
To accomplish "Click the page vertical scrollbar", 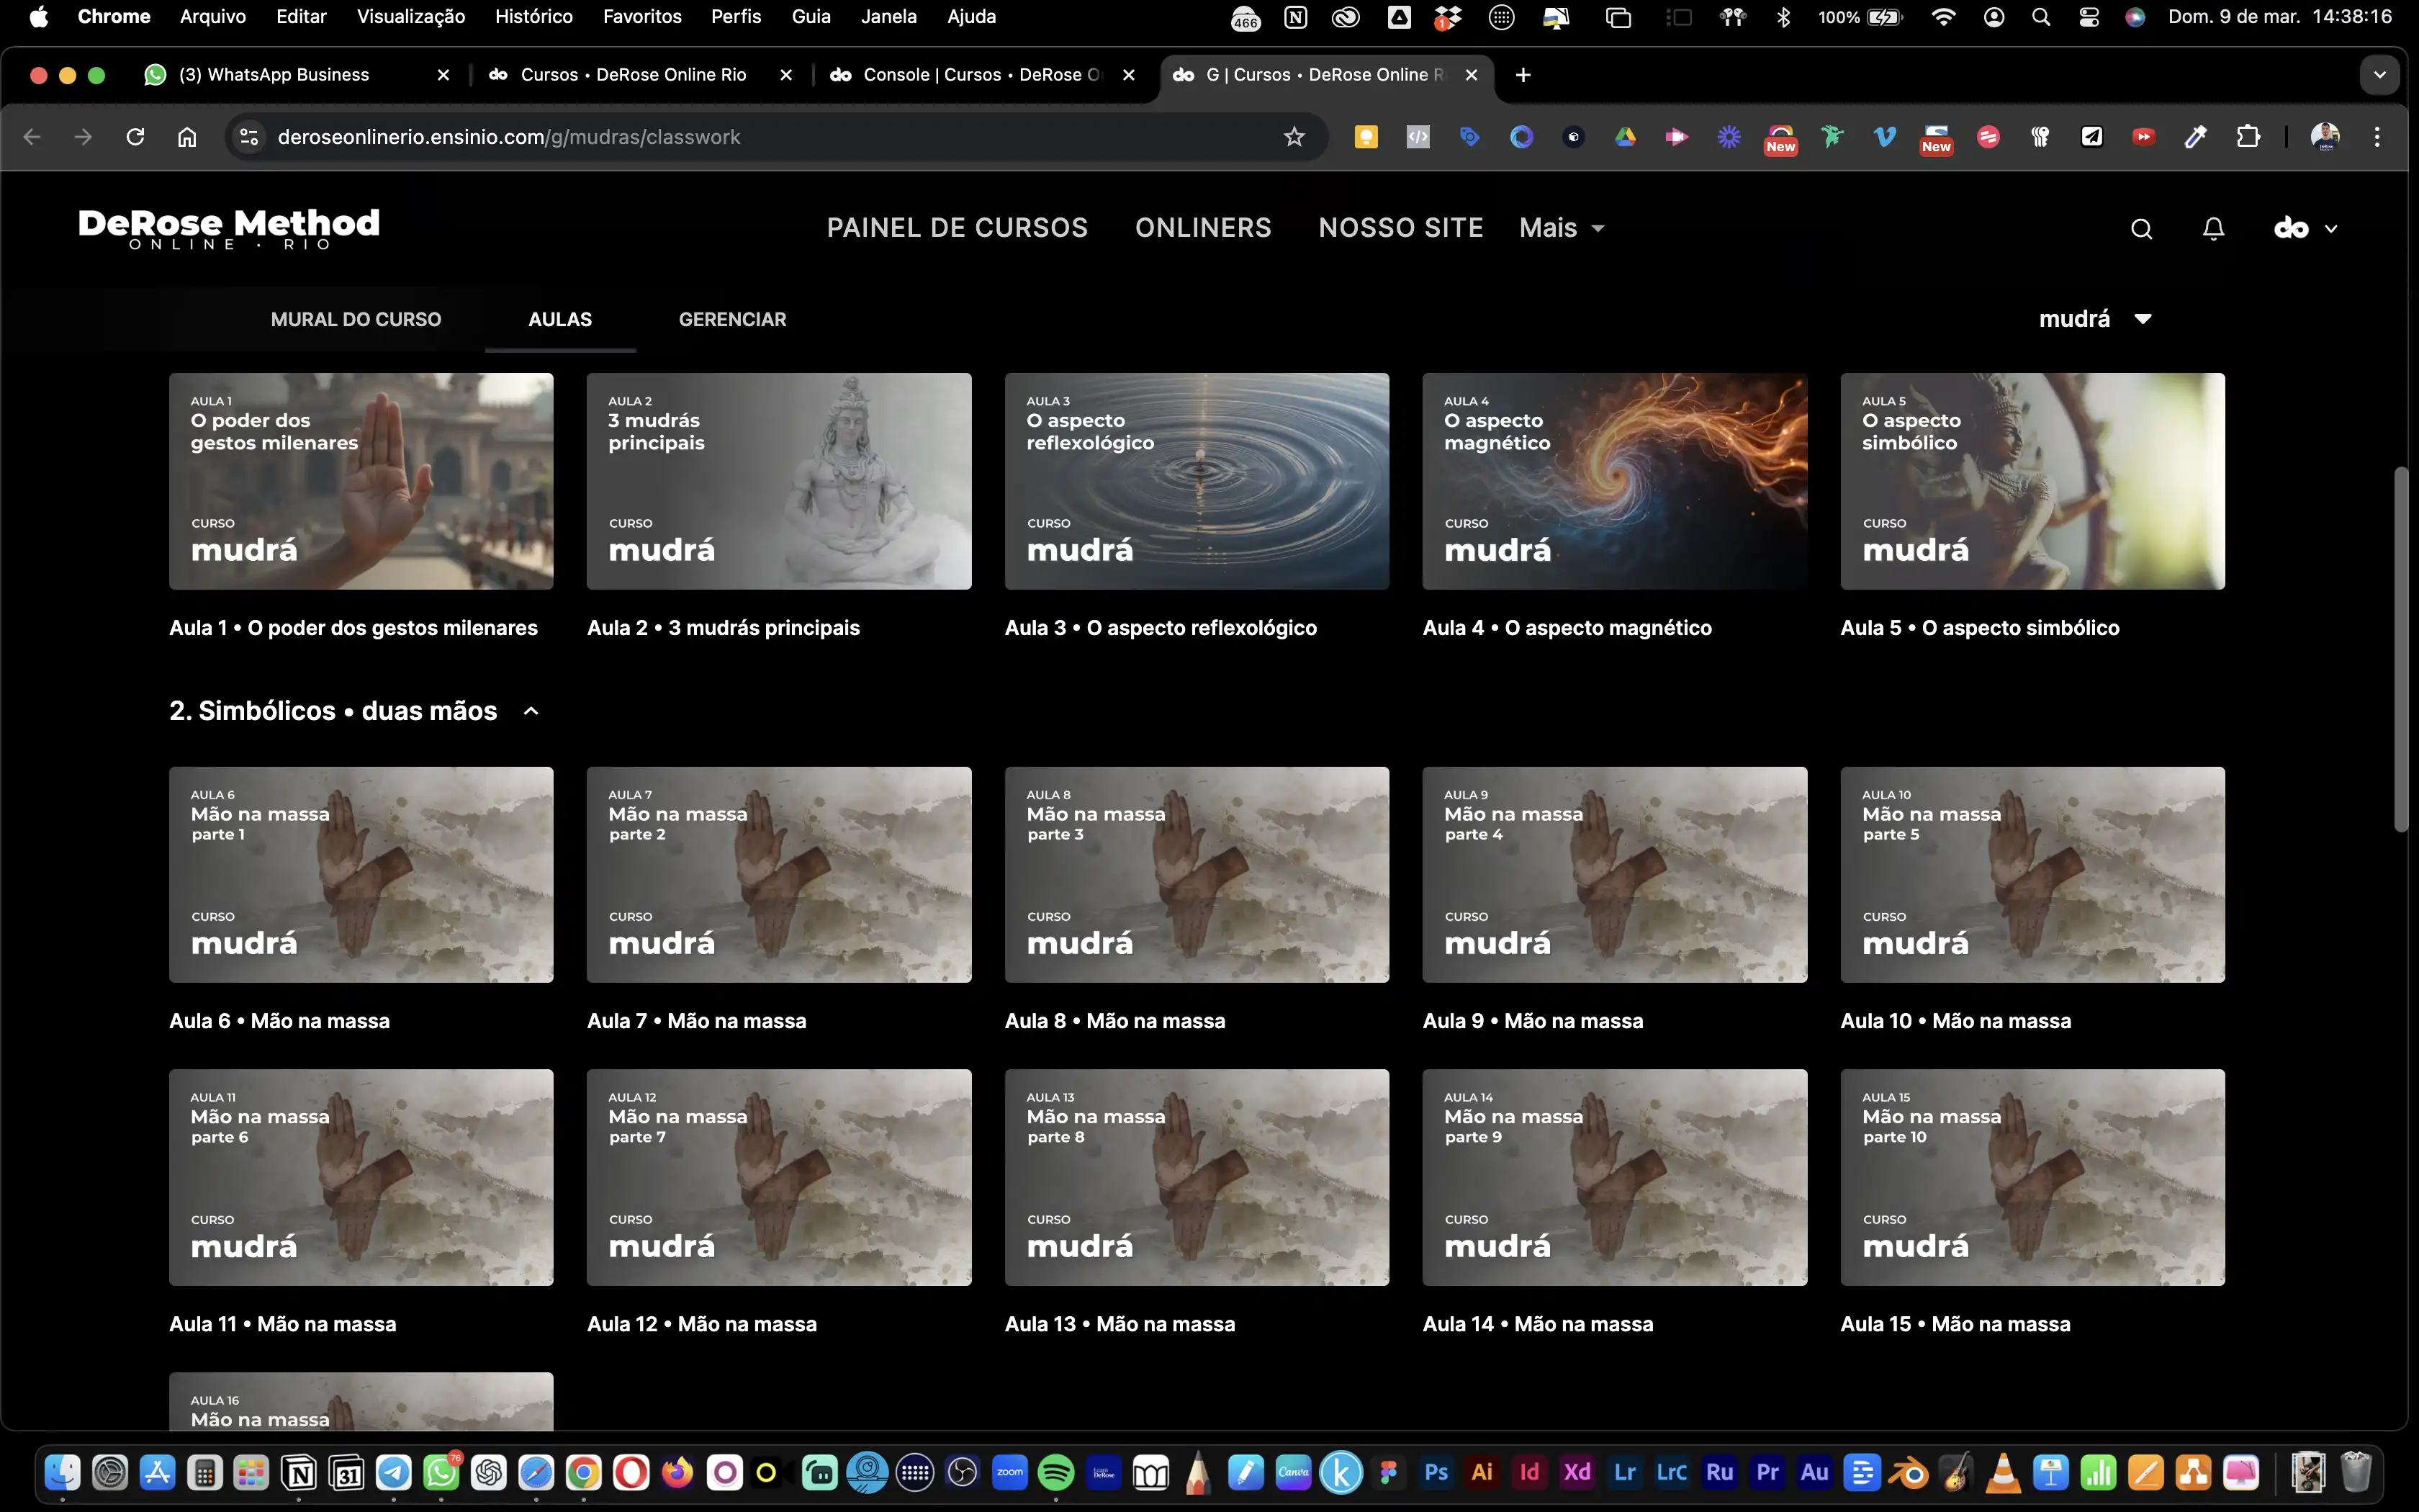I will [2400, 650].
